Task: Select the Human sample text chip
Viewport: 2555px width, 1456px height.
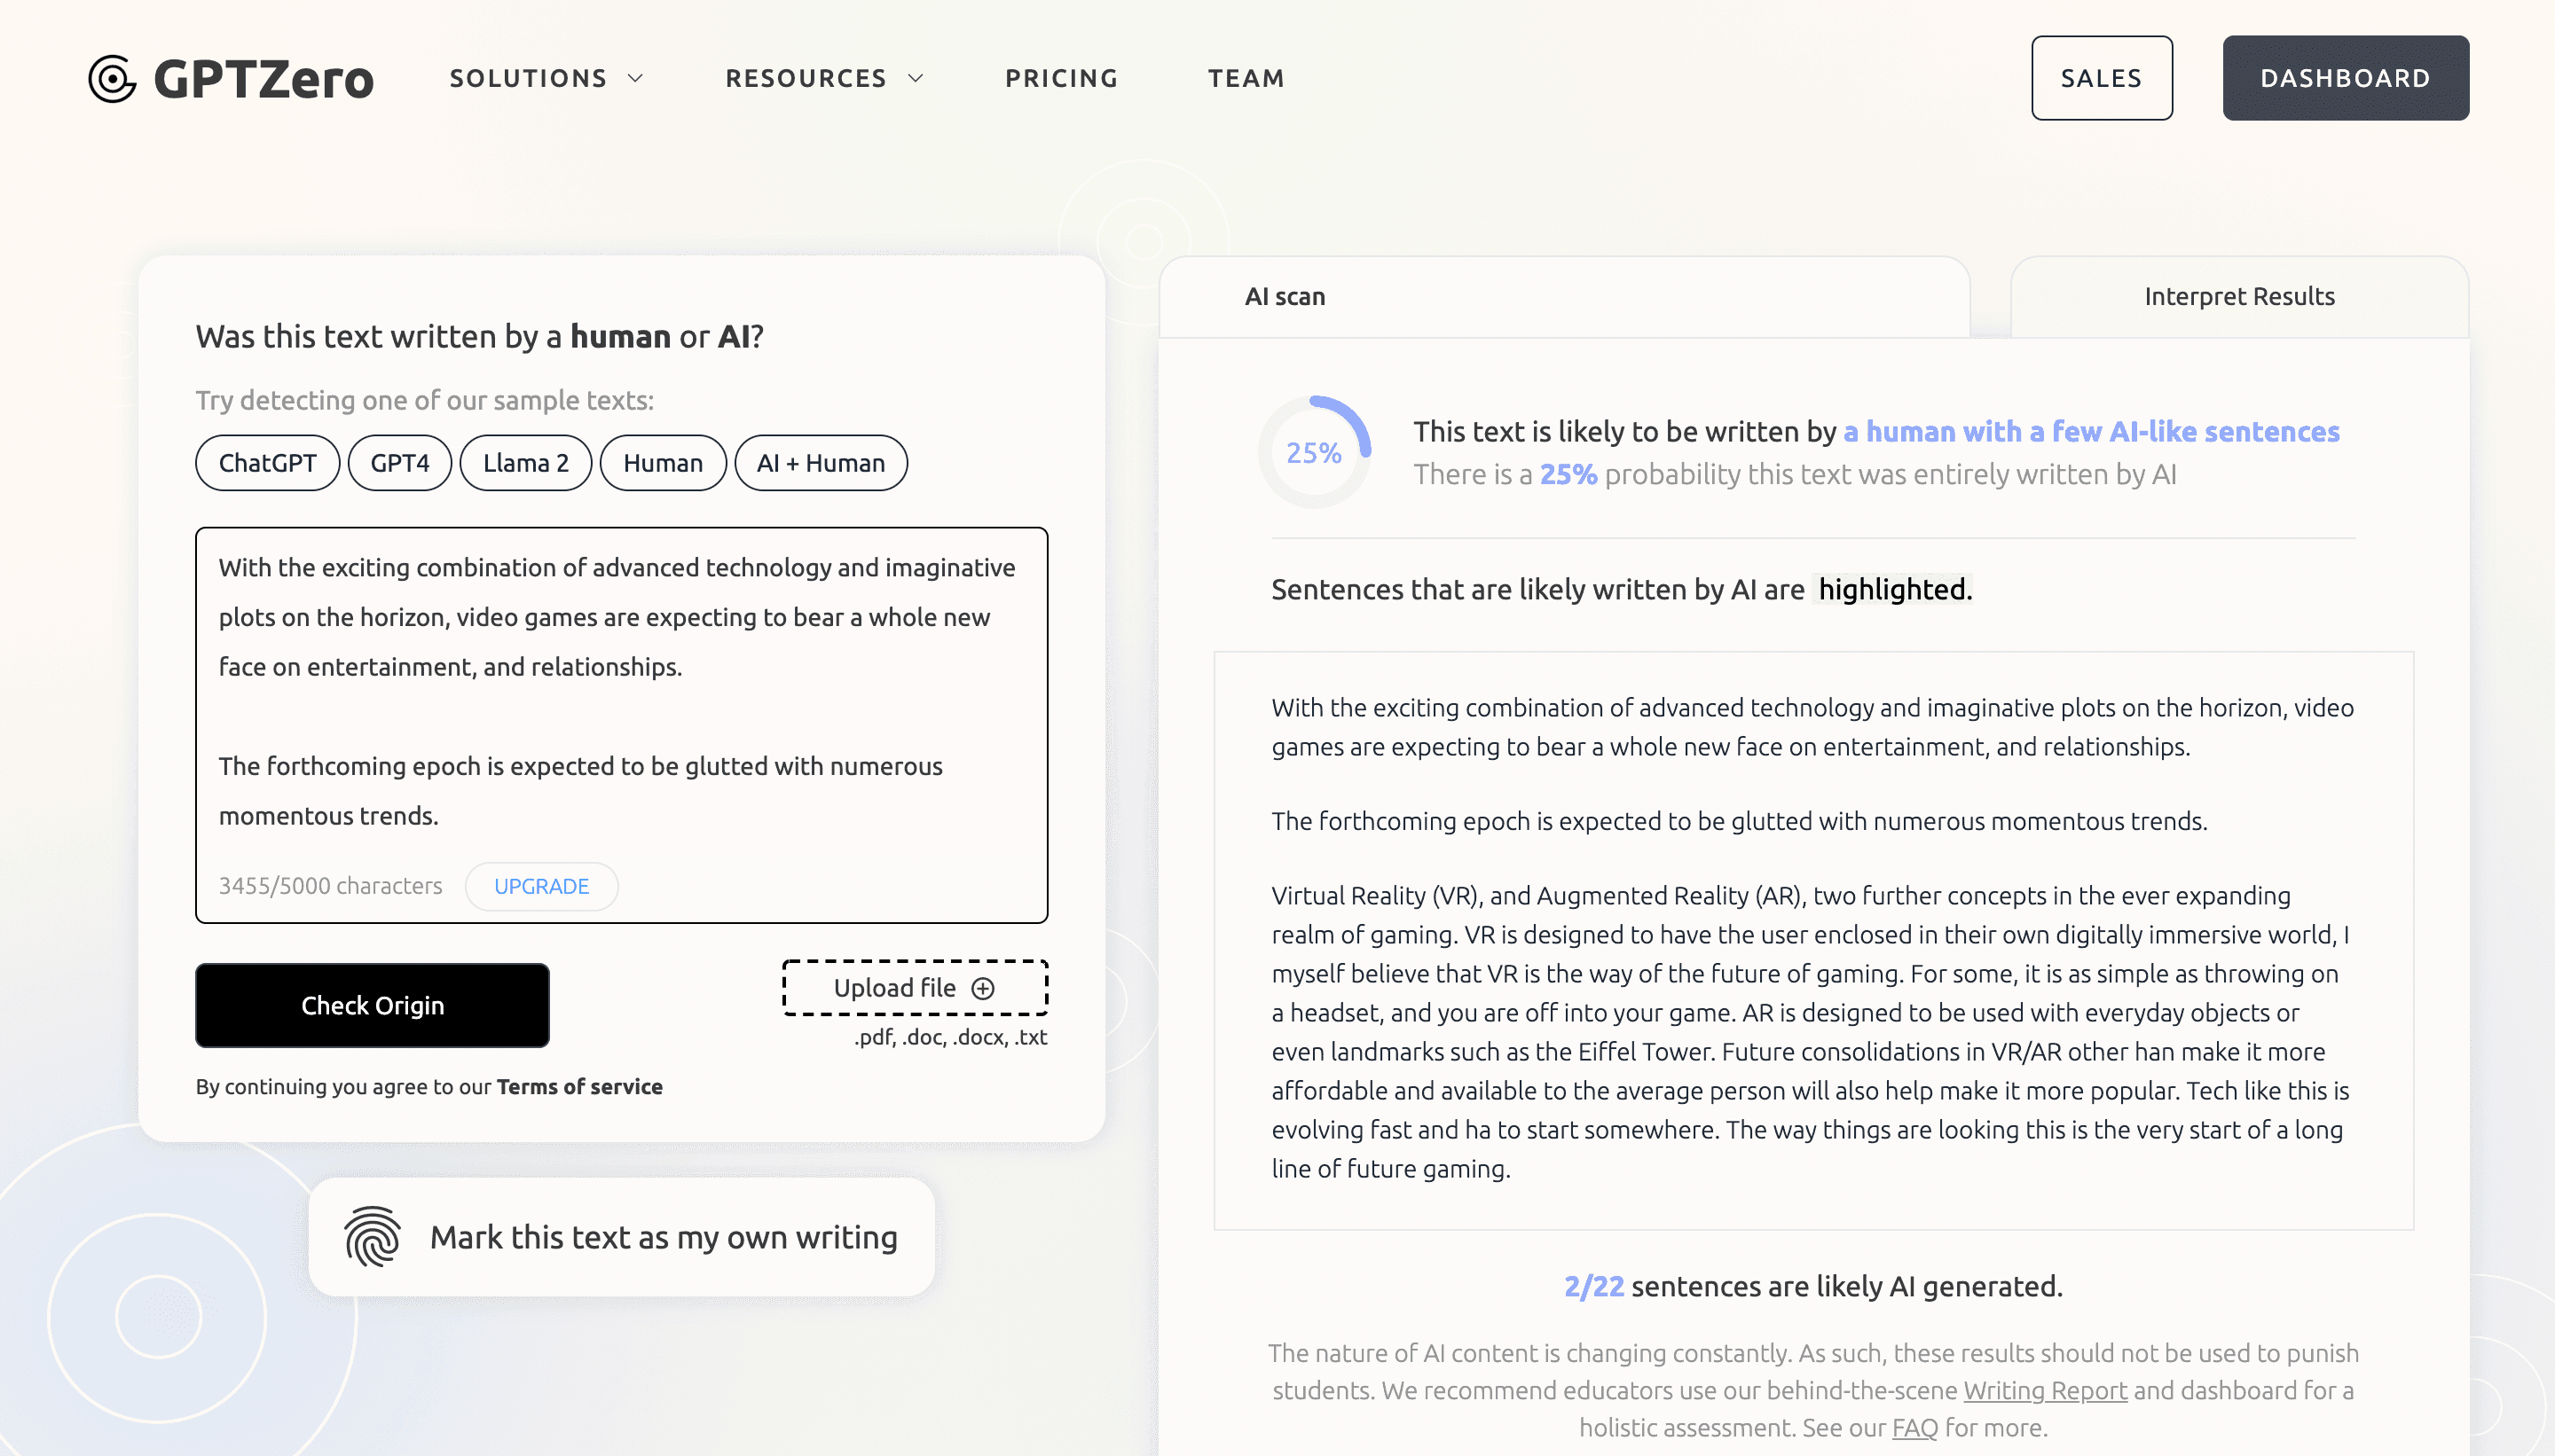Action: click(662, 463)
